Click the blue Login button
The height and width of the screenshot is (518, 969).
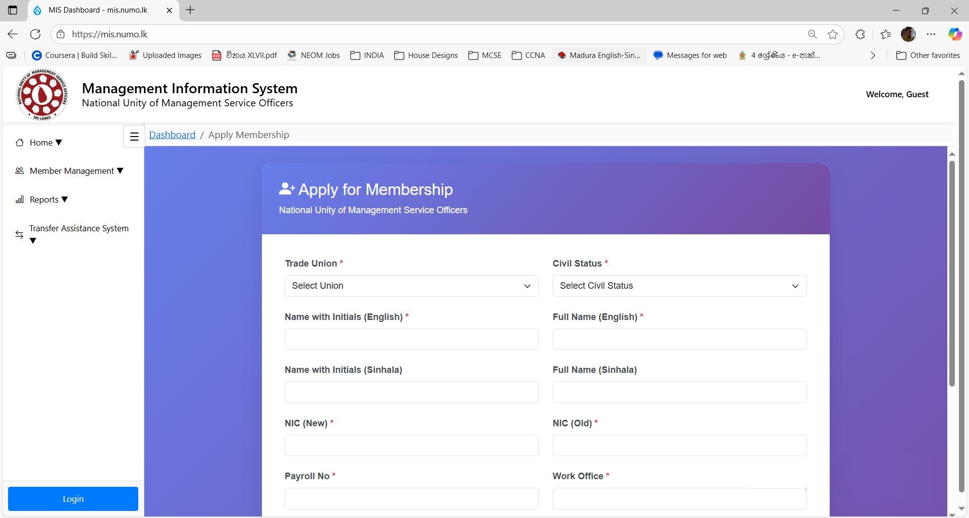coord(73,499)
